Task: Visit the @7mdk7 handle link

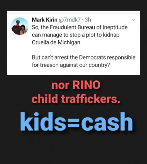Action: point(70,20)
